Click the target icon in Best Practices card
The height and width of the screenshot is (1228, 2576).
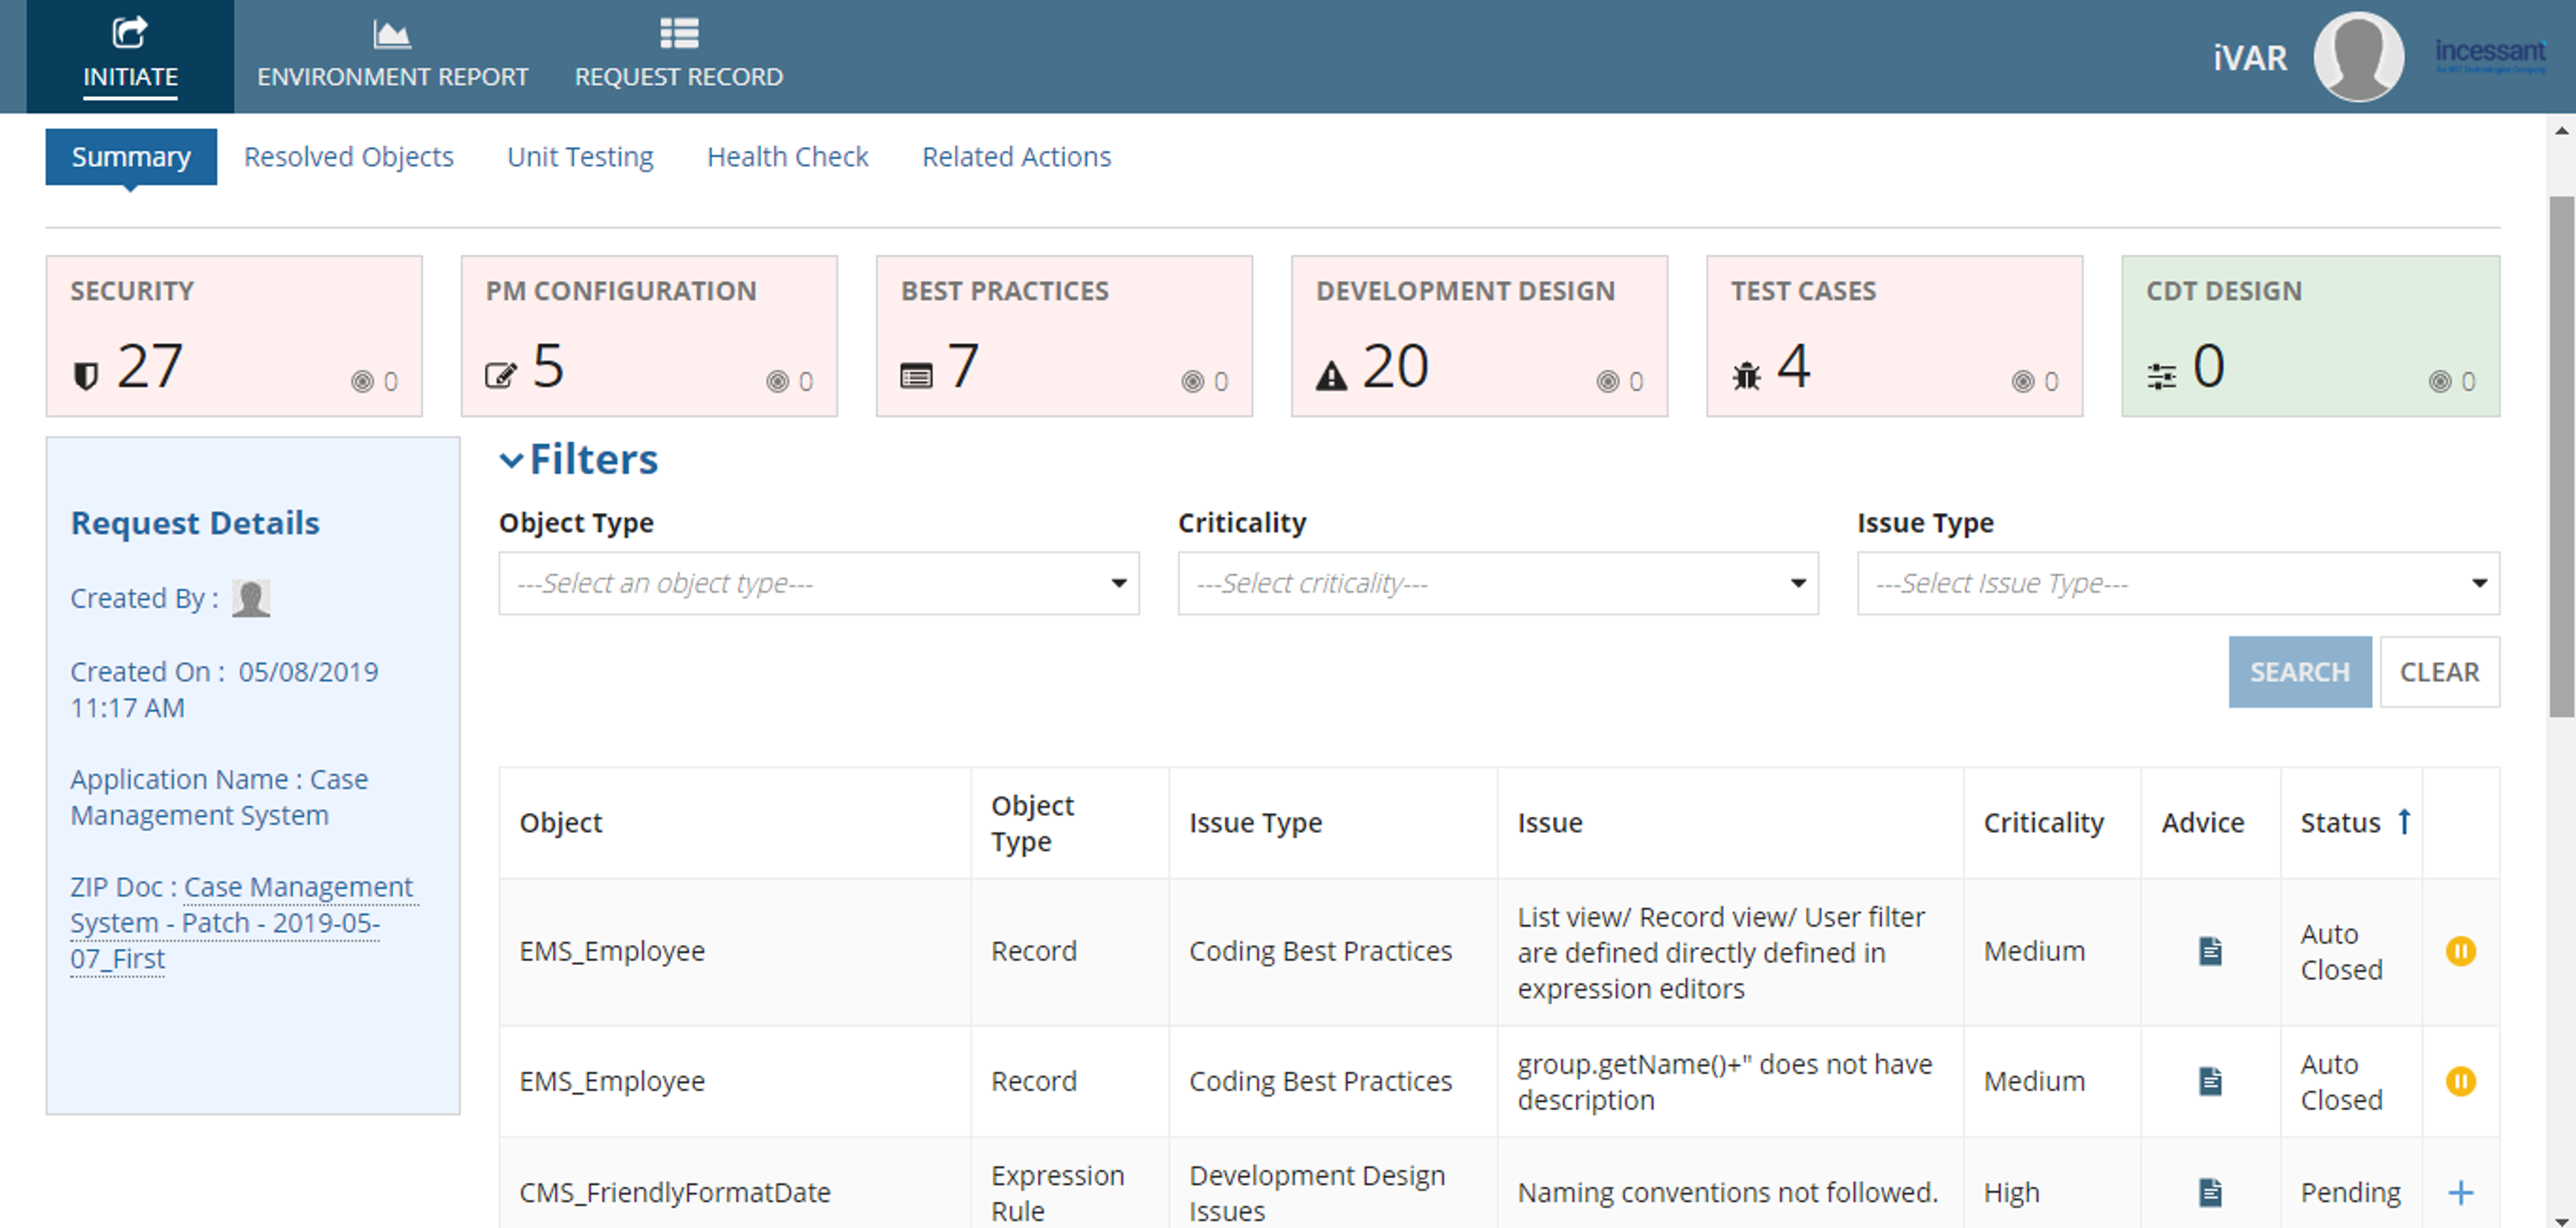1192,381
